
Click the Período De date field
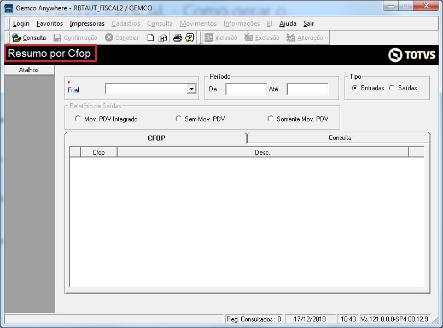pyautogui.click(x=246, y=89)
